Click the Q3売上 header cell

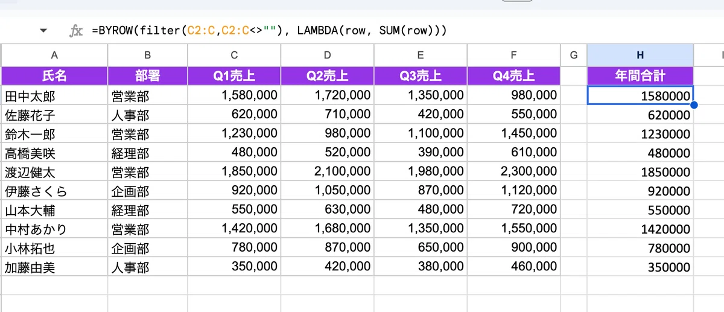pos(421,76)
